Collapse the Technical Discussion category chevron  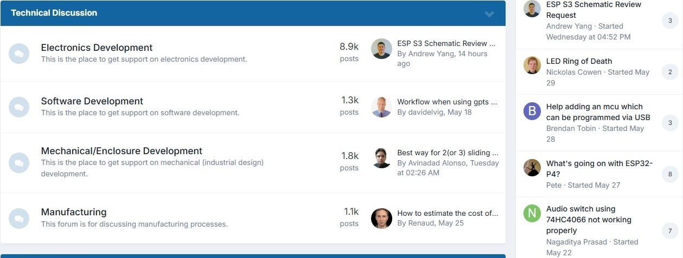(489, 14)
